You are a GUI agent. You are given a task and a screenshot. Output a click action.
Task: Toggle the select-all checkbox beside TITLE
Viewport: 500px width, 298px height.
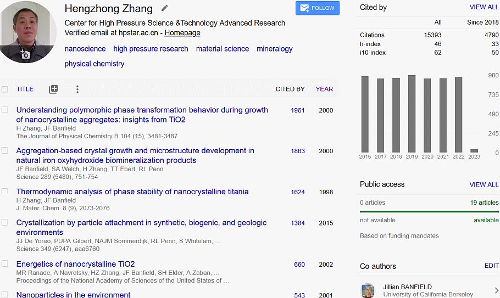(5, 89)
